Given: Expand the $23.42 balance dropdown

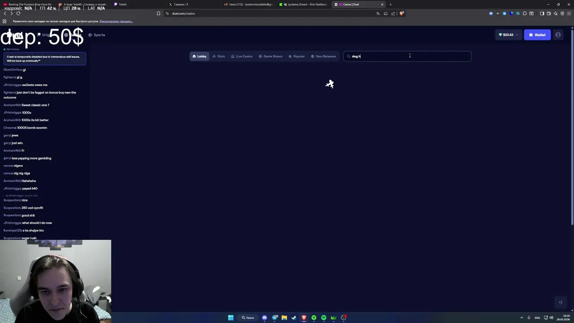Looking at the screenshot, I should tap(508, 35).
